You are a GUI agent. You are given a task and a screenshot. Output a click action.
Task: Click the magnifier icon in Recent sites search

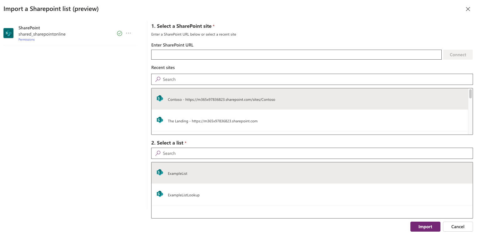click(x=158, y=79)
